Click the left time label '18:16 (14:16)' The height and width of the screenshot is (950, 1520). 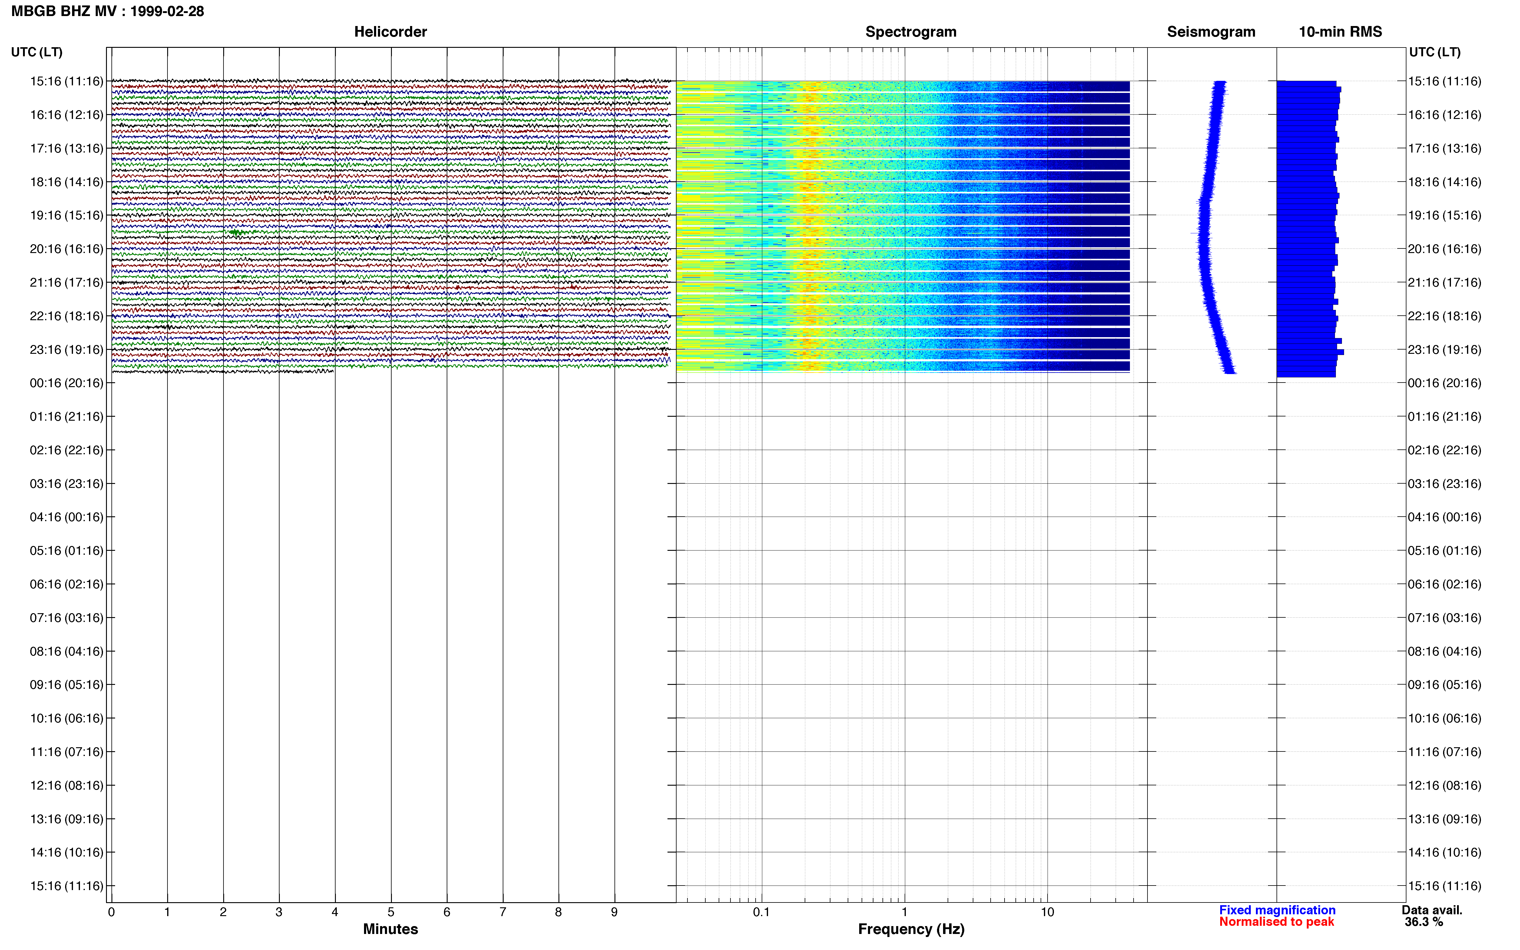(x=67, y=182)
